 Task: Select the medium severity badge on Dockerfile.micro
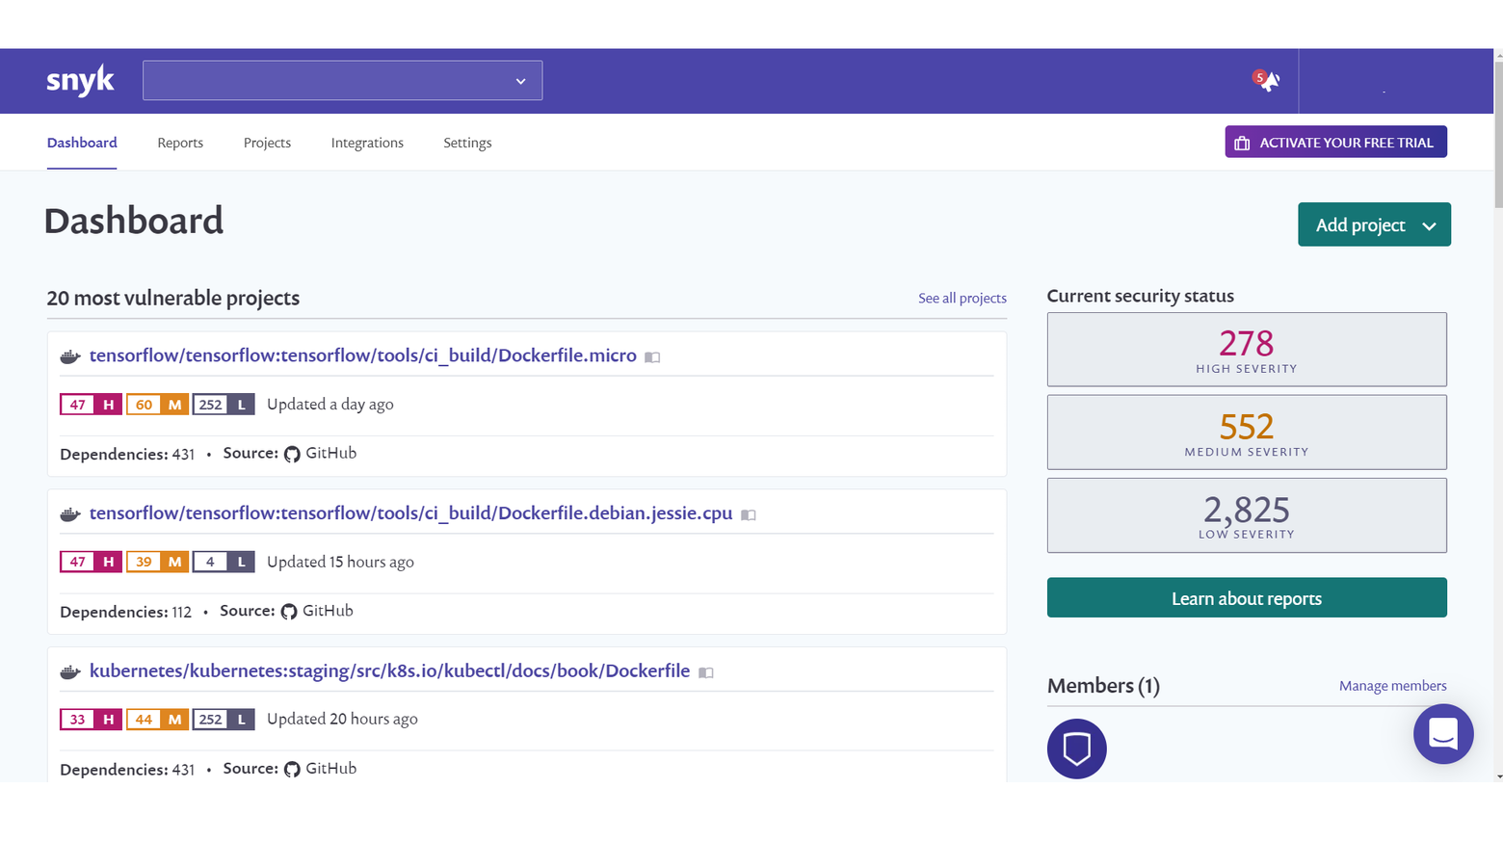(x=157, y=404)
